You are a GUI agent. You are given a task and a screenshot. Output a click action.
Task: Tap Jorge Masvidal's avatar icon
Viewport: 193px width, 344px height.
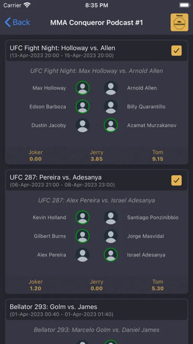[111, 236]
